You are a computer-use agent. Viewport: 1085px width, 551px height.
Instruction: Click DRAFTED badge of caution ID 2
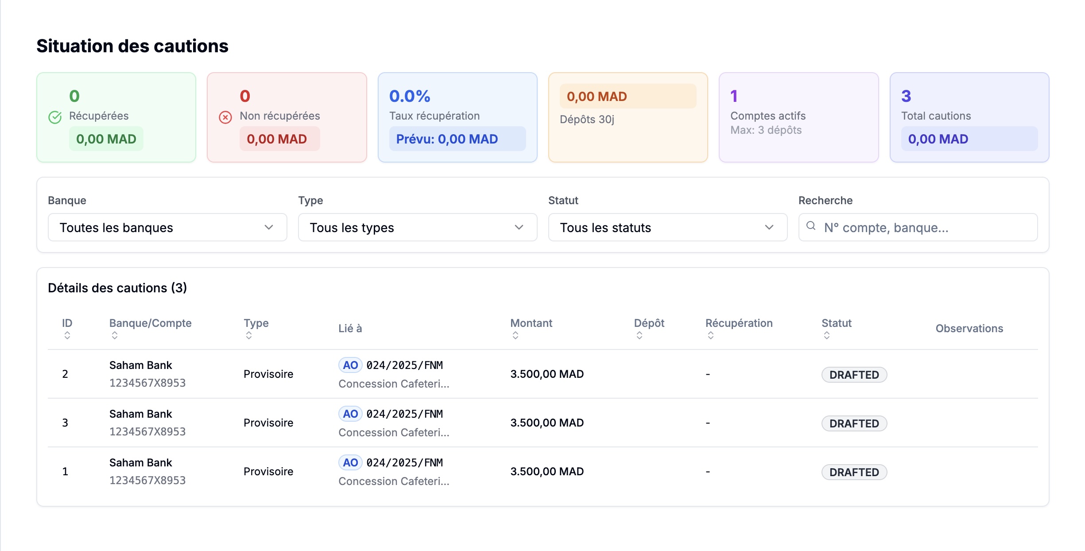pos(854,375)
